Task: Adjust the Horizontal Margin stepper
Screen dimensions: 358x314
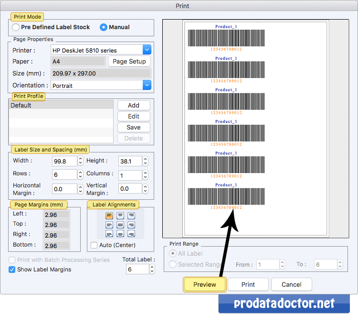Action: click(80, 189)
